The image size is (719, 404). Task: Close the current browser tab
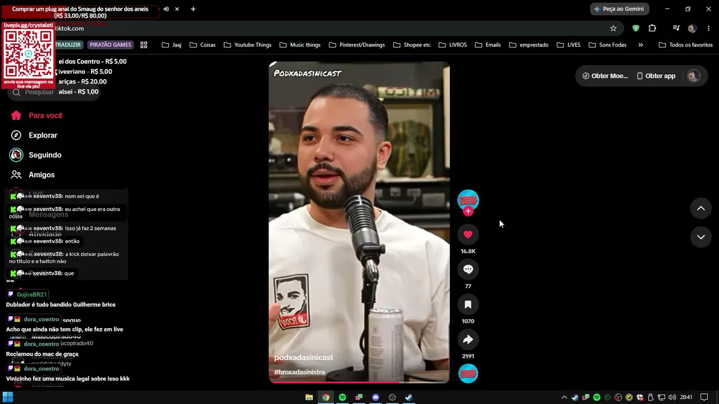(x=177, y=9)
